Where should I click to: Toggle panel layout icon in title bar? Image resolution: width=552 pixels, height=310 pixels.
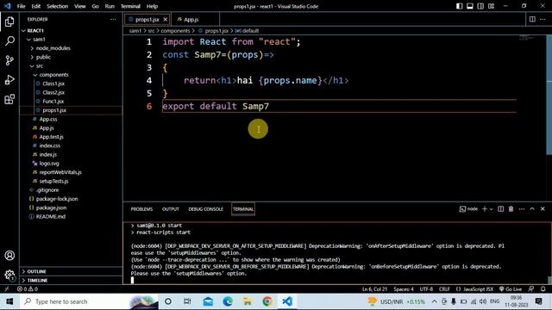pos(469,6)
